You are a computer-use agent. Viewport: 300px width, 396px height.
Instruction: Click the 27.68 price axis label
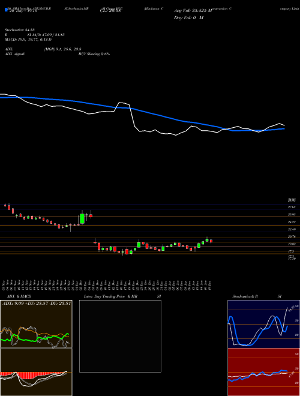point(292,207)
